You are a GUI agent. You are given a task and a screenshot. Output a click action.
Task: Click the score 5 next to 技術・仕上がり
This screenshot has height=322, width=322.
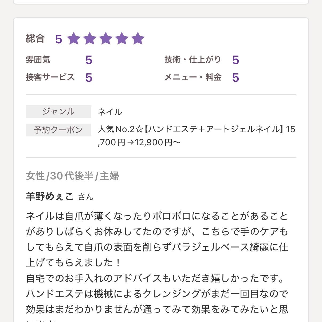click(x=235, y=60)
